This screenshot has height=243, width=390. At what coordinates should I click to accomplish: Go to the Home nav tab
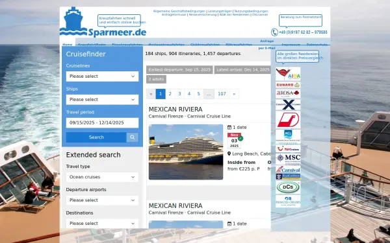tap(68, 45)
